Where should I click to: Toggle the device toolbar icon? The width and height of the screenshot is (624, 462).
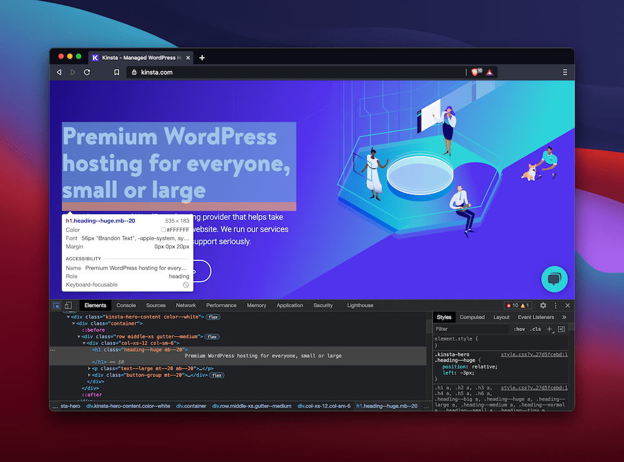pyautogui.click(x=68, y=306)
